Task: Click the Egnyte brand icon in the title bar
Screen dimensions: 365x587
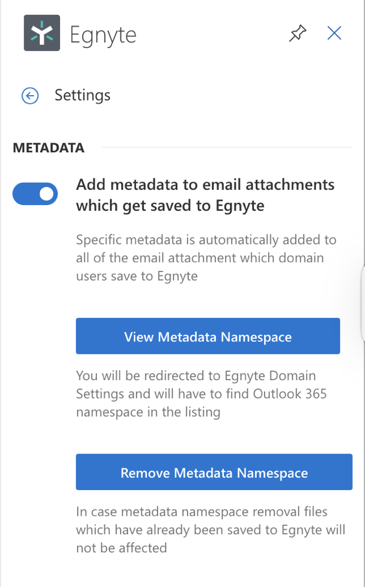Action: pos(41,33)
